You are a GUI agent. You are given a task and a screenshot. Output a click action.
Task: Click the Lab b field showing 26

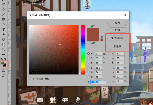pos(120,62)
